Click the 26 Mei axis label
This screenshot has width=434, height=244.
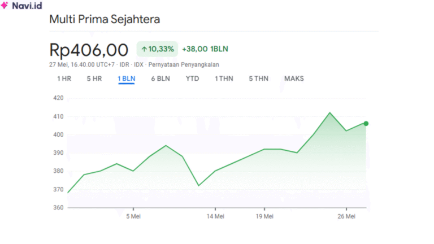click(346, 216)
